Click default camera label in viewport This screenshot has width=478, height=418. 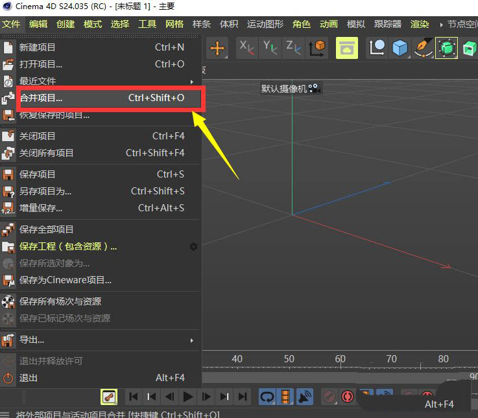(x=284, y=89)
